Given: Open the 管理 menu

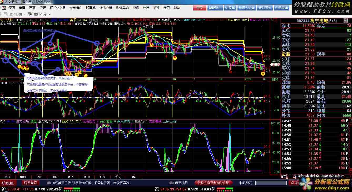Looking at the screenshot, I should (x=42, y=8).
